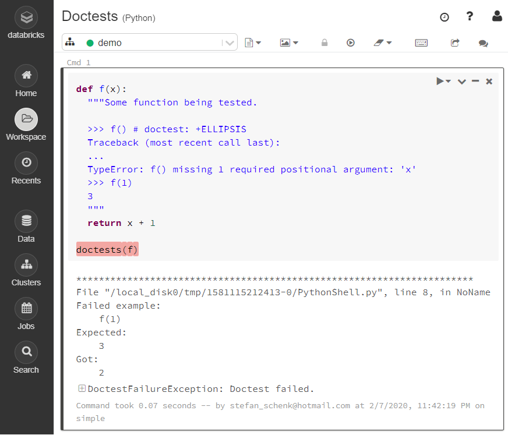Click the permissions lock icon
508x435 pixels.
coord(324,43)
